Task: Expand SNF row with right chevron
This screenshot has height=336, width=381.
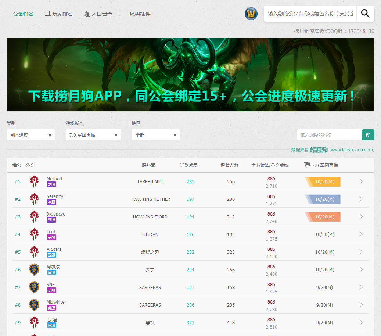Action: 361,287
